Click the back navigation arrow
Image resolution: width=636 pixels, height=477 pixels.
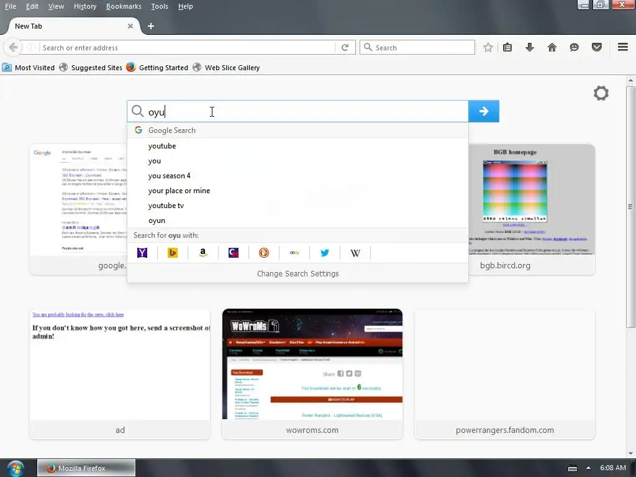[13, 47]
